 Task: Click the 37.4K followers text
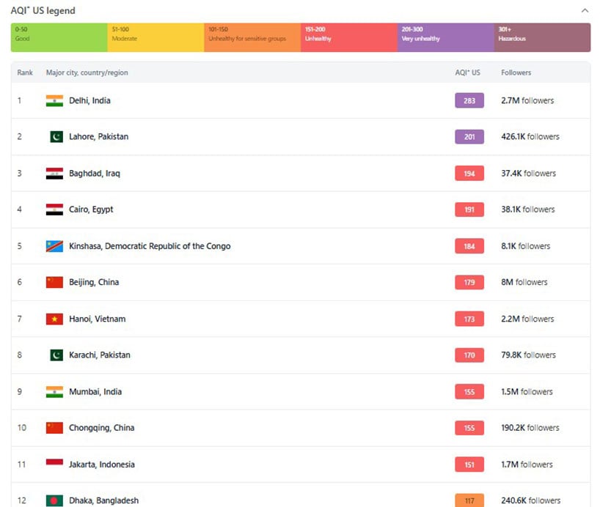click(528, 173)
